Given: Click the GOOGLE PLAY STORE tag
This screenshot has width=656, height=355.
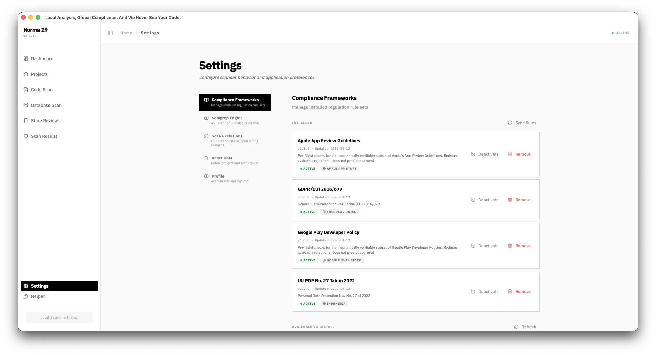Looking at the screenshot, I should click(342, 260).
